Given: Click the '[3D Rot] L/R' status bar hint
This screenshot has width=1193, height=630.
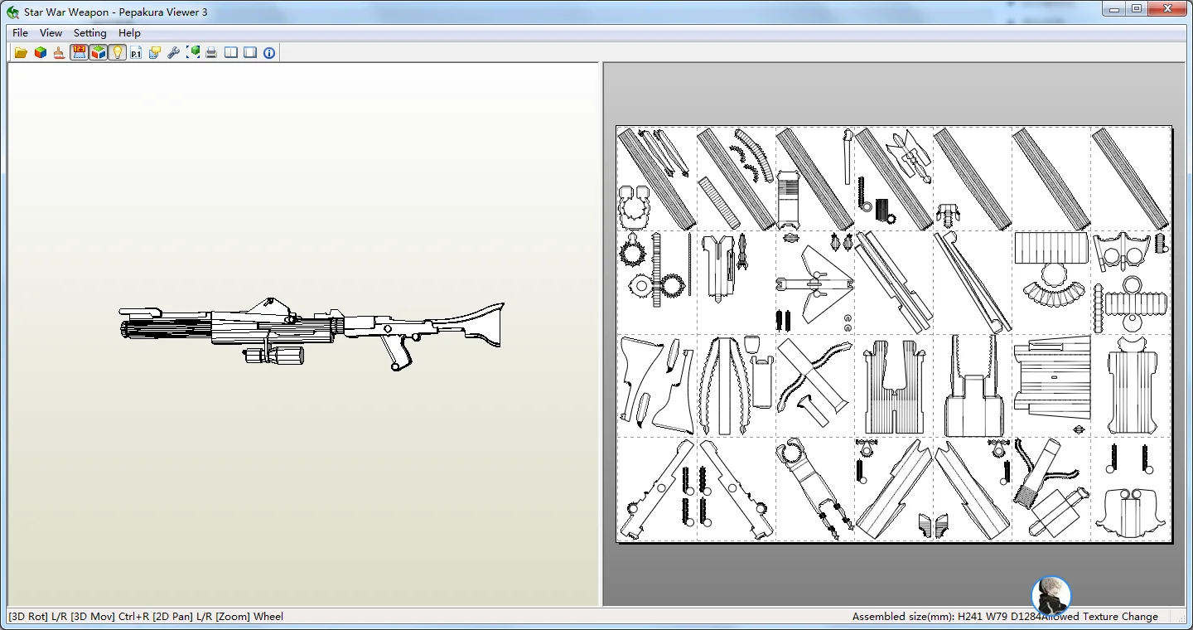Looking at the screenshot, I should (x=38, y=617).
